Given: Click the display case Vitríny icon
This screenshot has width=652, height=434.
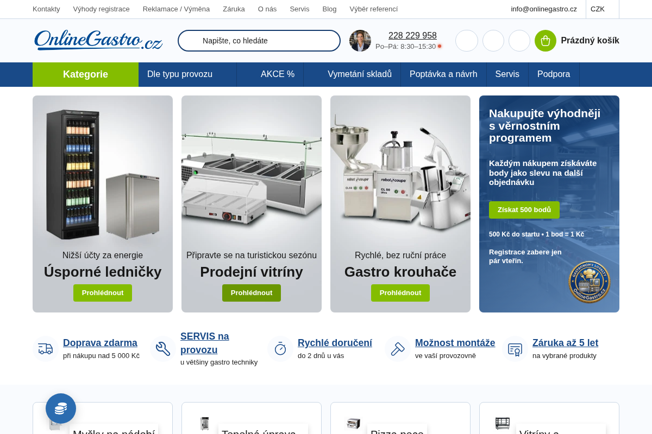Looking at the screenshot, I should point(503,423).
